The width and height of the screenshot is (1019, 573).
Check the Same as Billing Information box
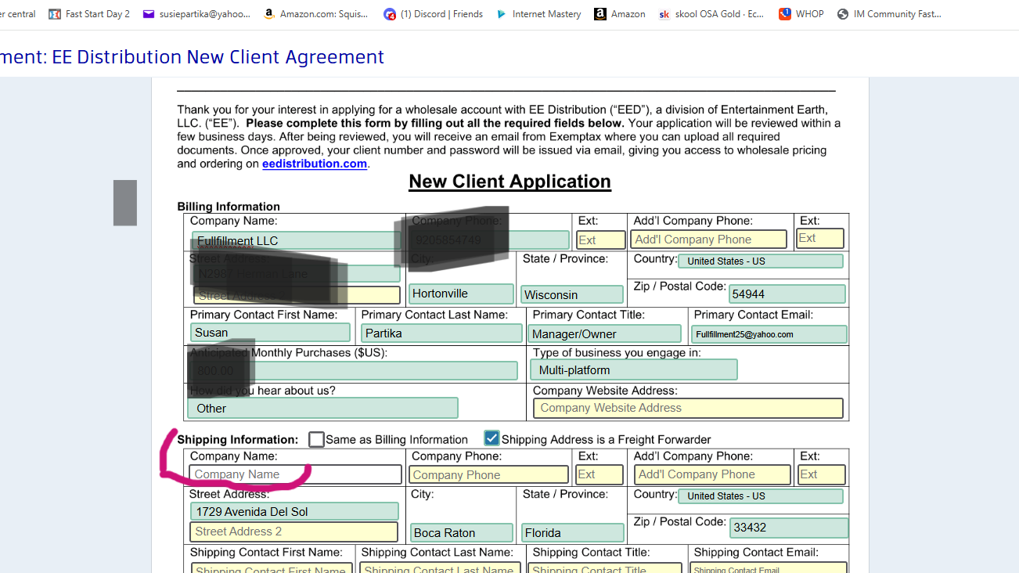coord(316,439)
